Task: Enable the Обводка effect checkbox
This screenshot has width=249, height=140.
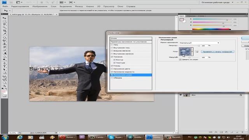Action: 112,78
